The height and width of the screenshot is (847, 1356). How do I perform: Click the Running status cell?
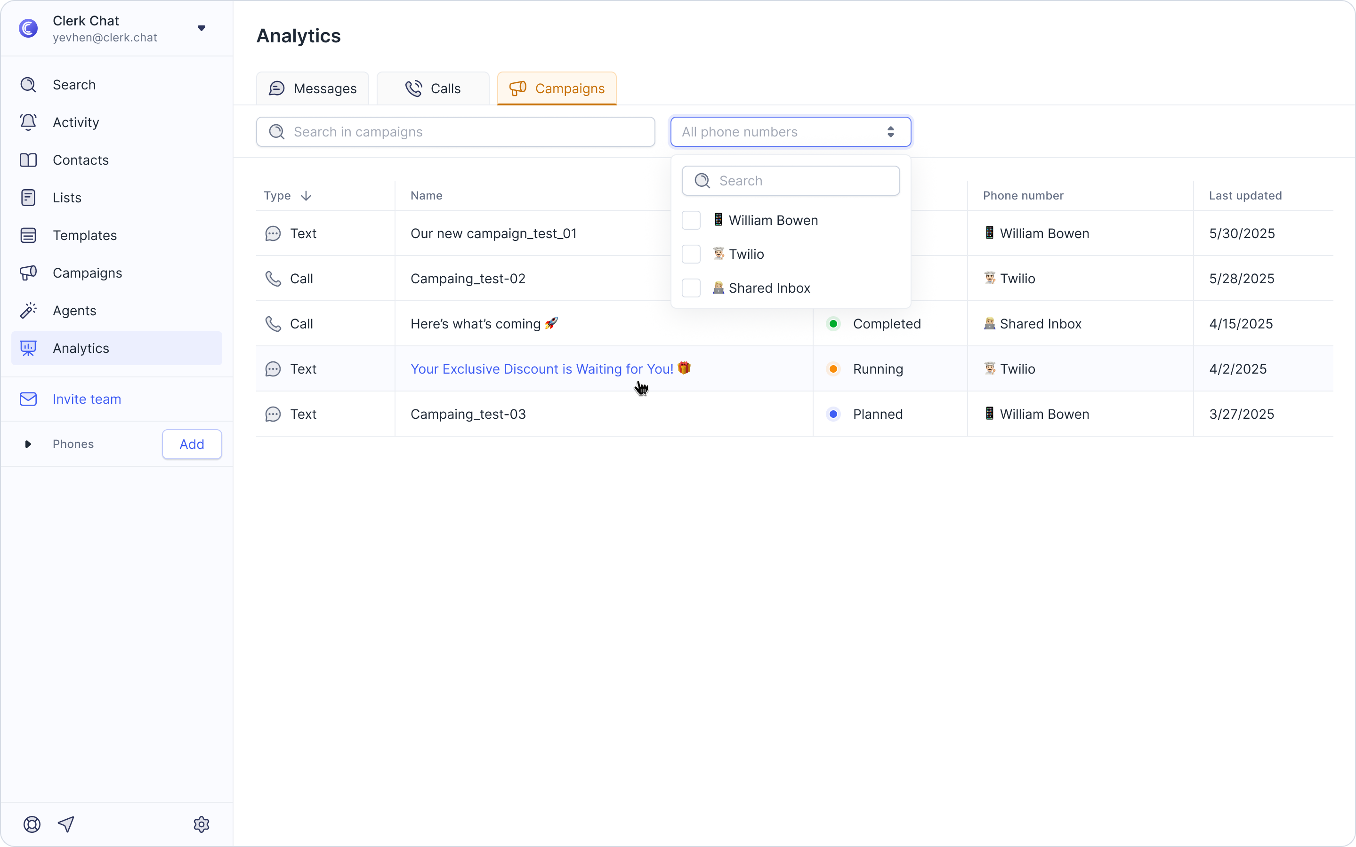pyautogui.click(x=890, y=369)
